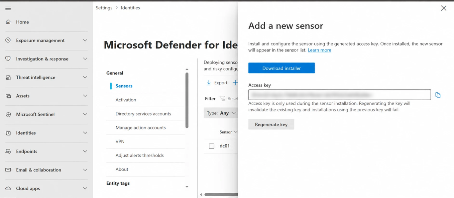Screen dimensions: 454x198
Task: Expand the Endpoints chevron
Action: click(x=85, y=151)
